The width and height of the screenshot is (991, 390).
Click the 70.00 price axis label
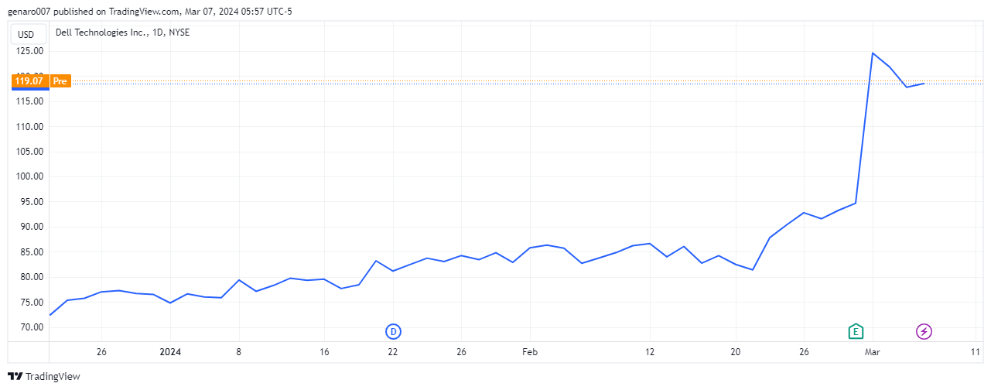[x=32, y=327]
